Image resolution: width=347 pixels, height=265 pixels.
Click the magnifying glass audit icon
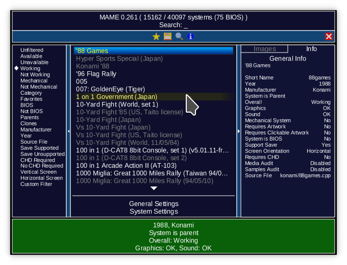179,36
